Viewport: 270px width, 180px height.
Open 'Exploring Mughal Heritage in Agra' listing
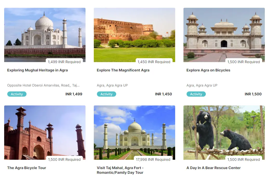[37, 70]
